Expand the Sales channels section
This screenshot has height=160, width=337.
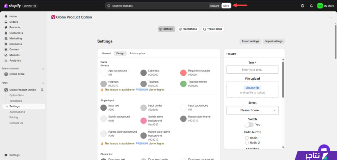[43, 69]
